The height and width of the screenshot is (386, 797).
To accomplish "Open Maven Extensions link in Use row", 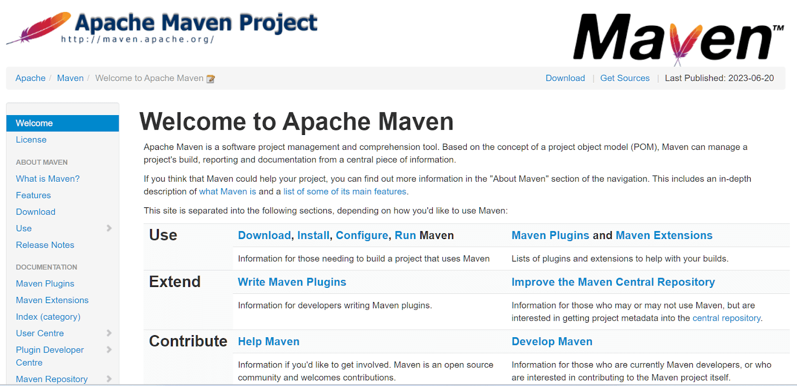I will (664, 236).
